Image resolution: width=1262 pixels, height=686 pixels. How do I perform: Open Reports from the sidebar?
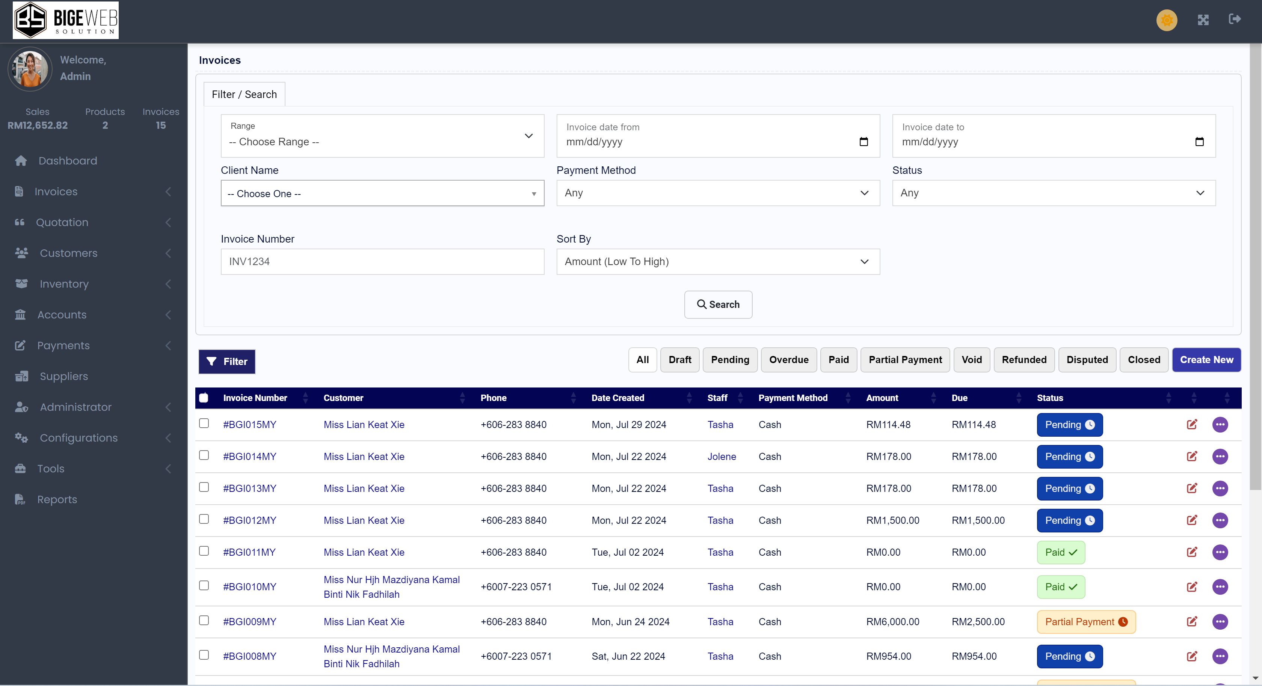(x=57, y=499)
